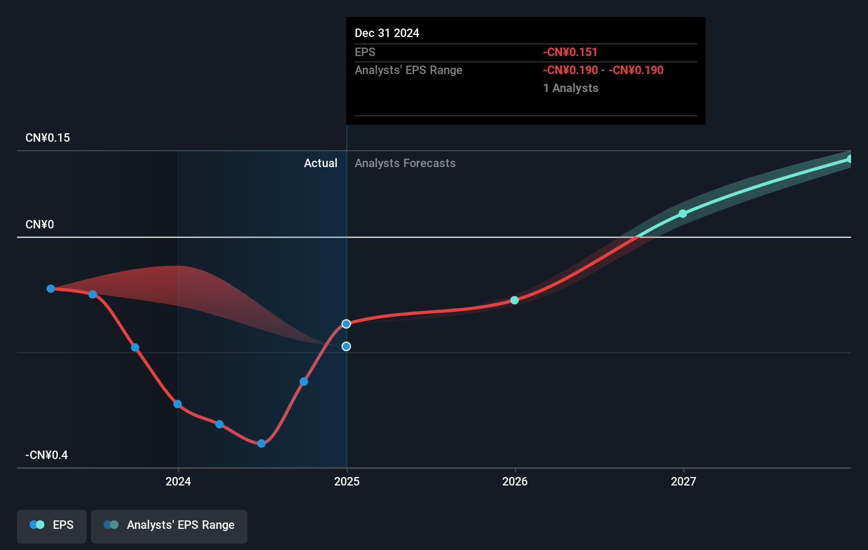Click the '1 Analysts' text in tooltip
868x550 pixels.
[x=570, y=88]
